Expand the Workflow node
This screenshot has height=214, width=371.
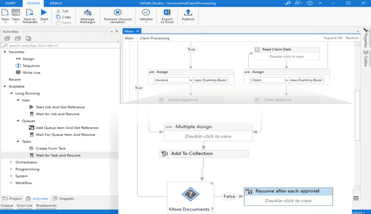pyautogui.click(x=11, y=182)
